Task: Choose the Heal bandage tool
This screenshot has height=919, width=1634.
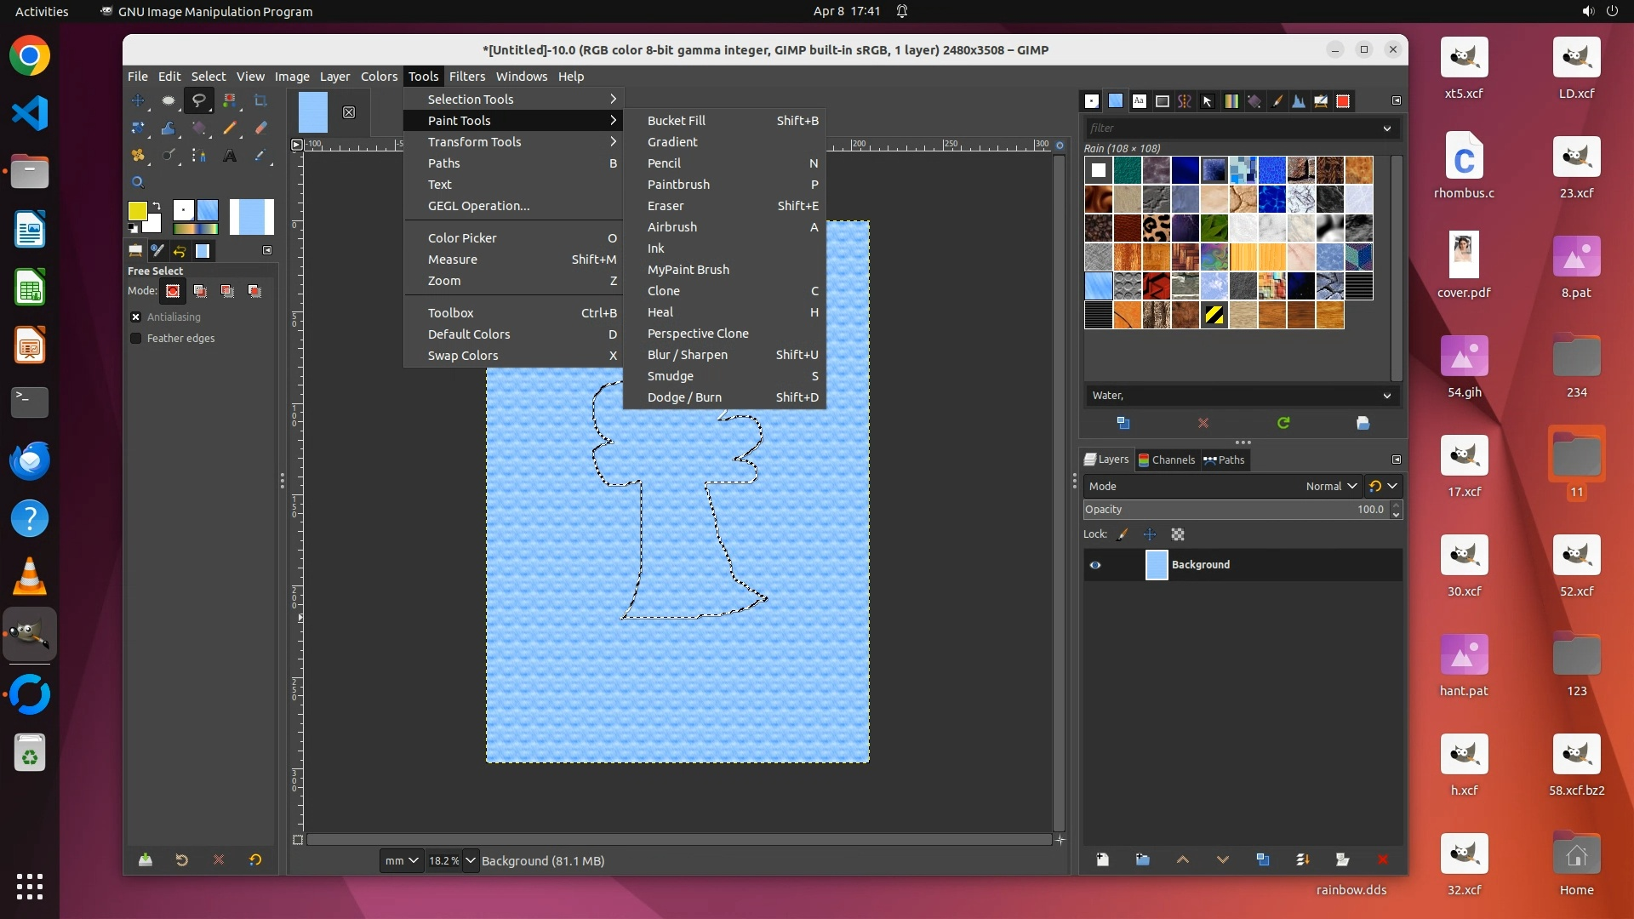Action: tap(137, 156)
